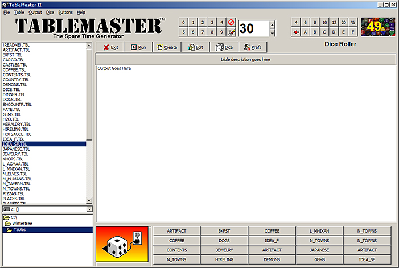Select HOTSAUCE.TBL in file list
Image resolution: width=399 pixels, height=268 pixels.
click(44, 134)
